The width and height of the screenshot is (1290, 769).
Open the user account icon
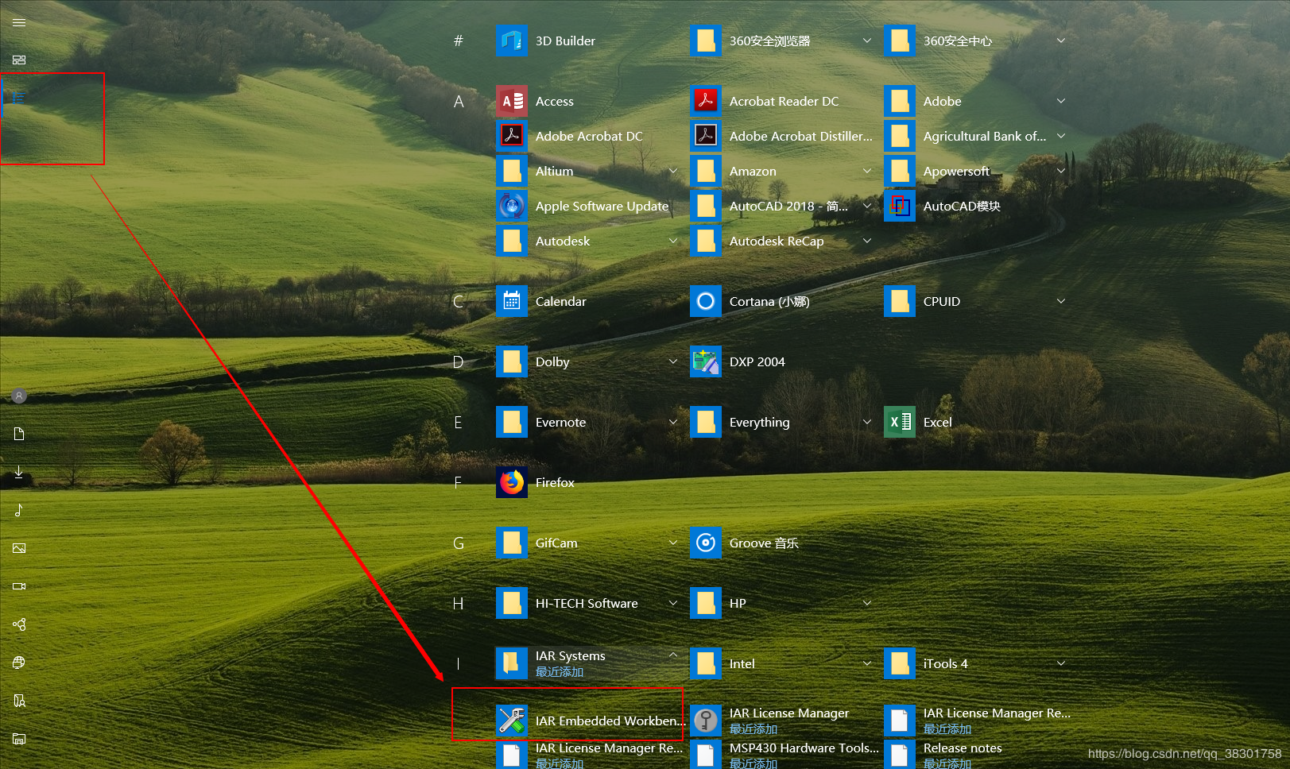(19, 396)
